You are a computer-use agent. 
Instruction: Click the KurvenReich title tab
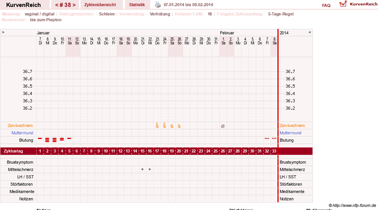pyautogui.click(x=24, y=5)
